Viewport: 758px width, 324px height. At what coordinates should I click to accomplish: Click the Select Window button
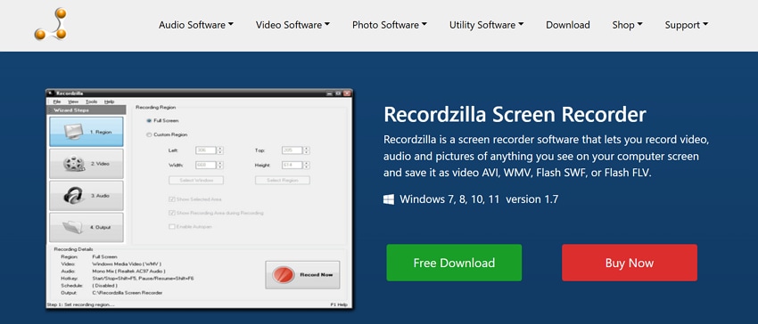tap(196, 180)
